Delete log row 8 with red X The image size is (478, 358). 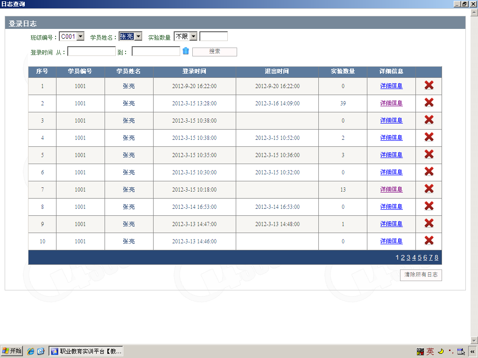pos(429,206)
